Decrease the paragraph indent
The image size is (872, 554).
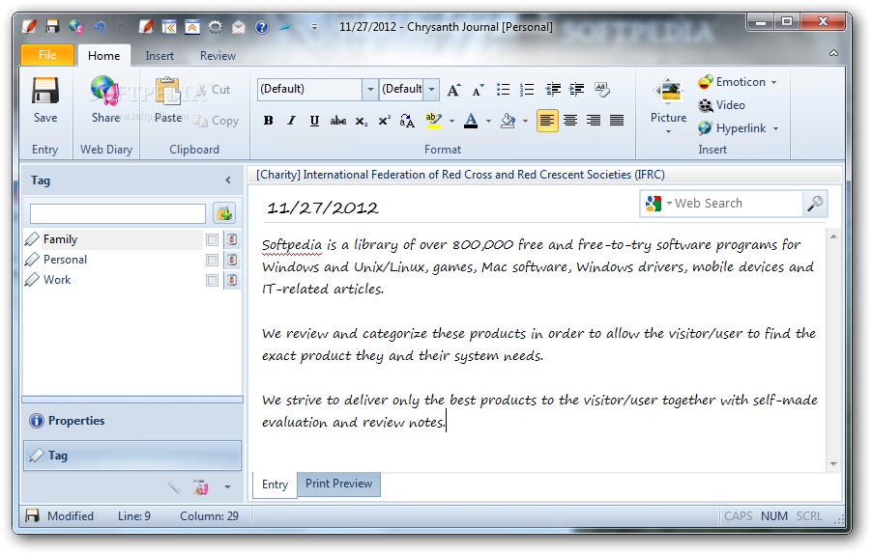point(553,90)
